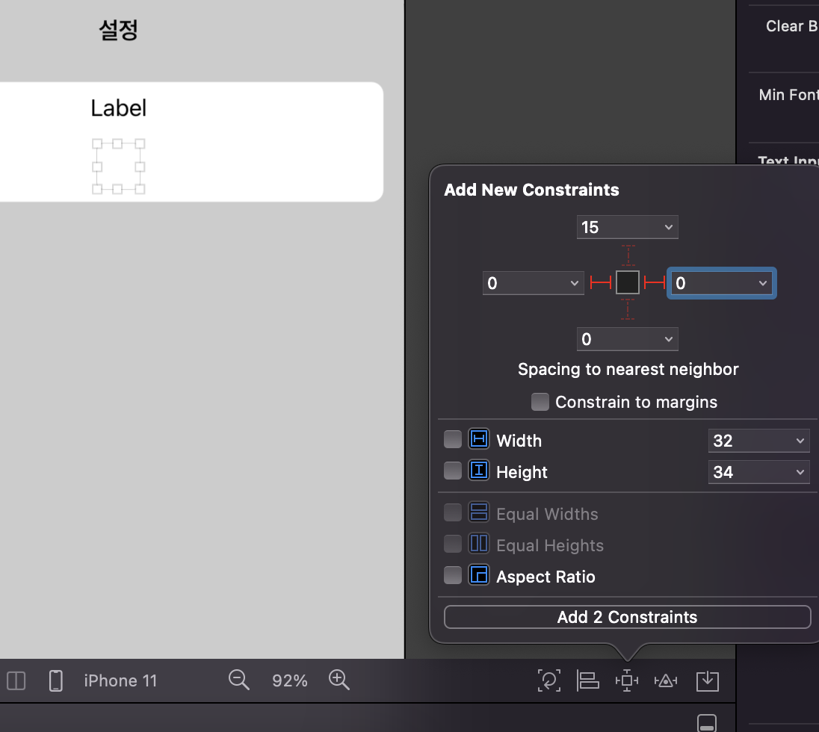Zoom out the storyboard canvas
This screenshot has height=732, width=819.
(238, 680)
